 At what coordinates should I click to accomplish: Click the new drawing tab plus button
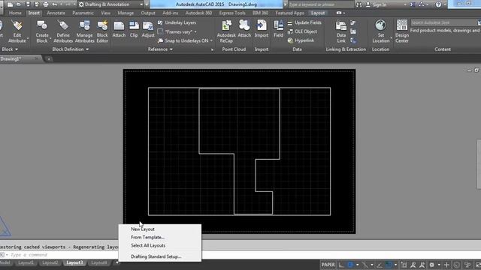coord(49,59)
